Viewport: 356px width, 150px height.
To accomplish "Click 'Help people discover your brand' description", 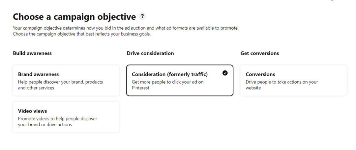I will coord(60,85).
